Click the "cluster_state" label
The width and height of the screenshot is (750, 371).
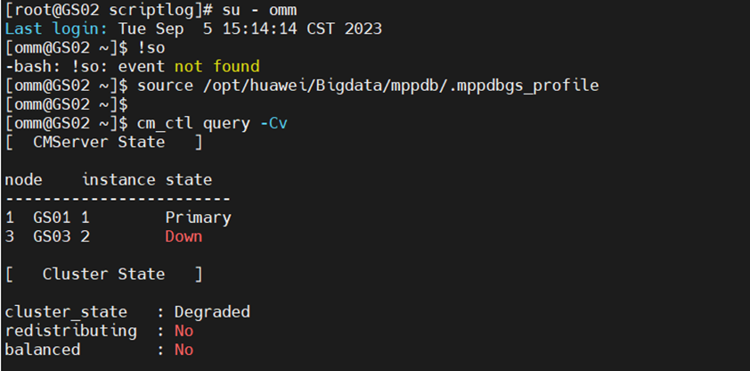(66, 312)
